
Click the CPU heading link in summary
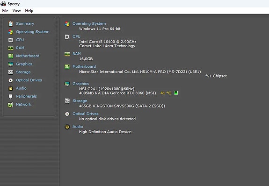[76, 36]
